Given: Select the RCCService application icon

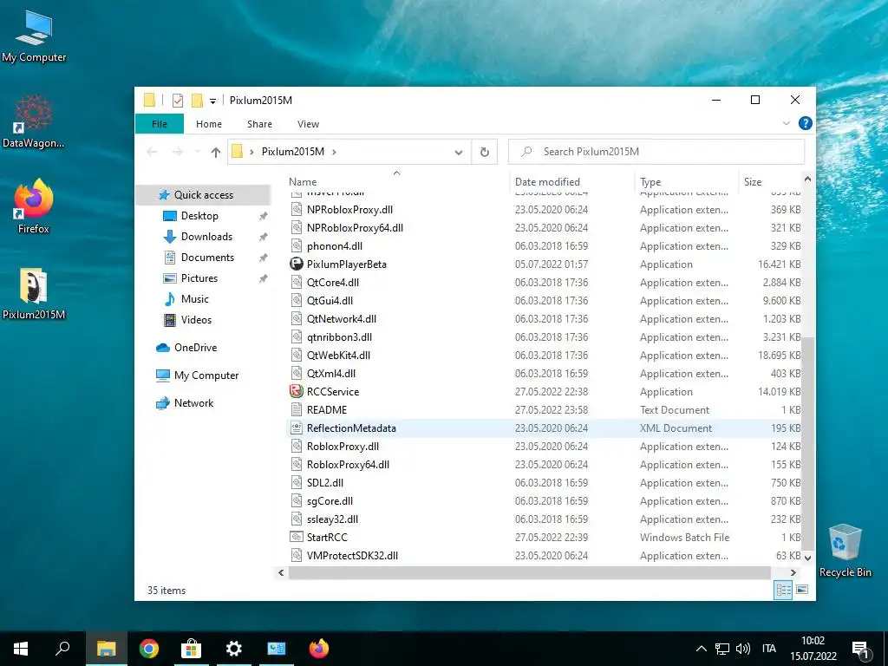Looking at the screenshot, I should [297, 391].
